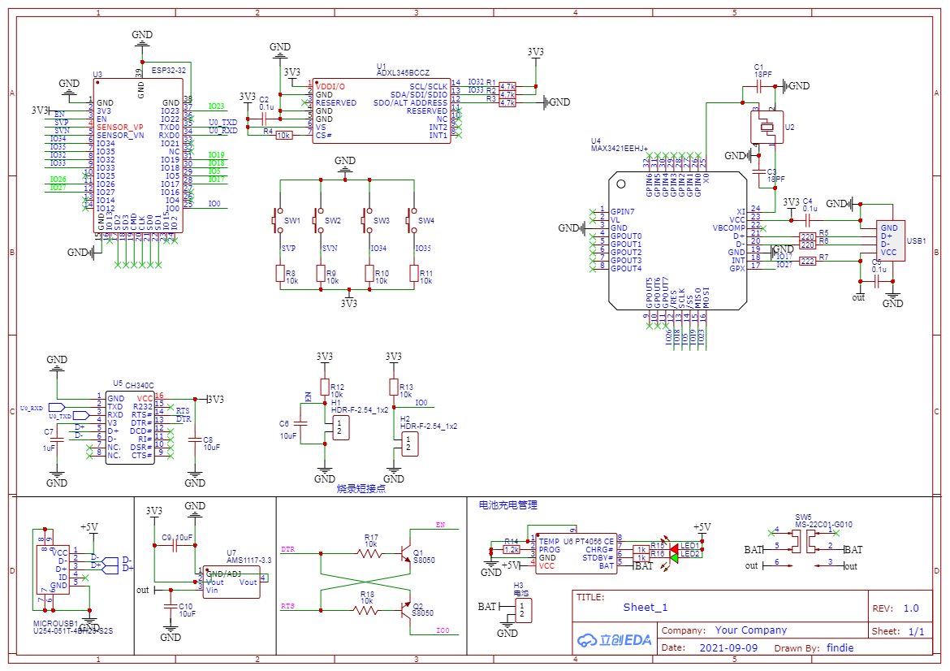Image resolution: width=950 pixels, height=671 pixels.
Task: Select the SW2 push button symbol
Action: tap(318, 221)
